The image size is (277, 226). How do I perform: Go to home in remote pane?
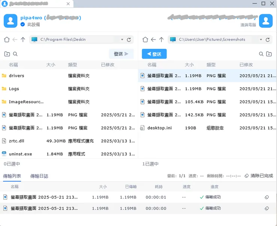pyautogui.click(x=145, y=39)
